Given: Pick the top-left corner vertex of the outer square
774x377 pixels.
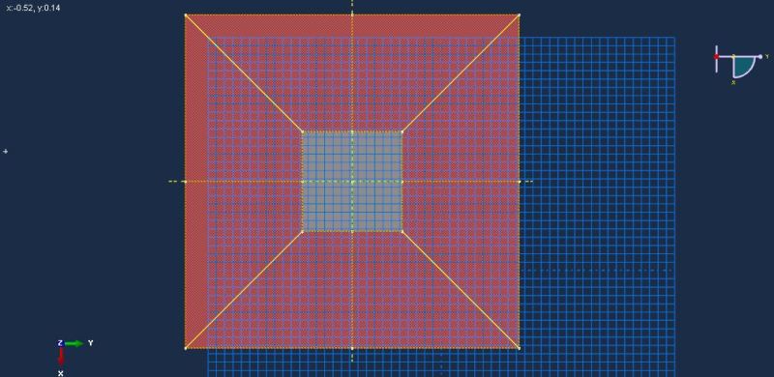Looking at the screenshot, I should [186, 15].
